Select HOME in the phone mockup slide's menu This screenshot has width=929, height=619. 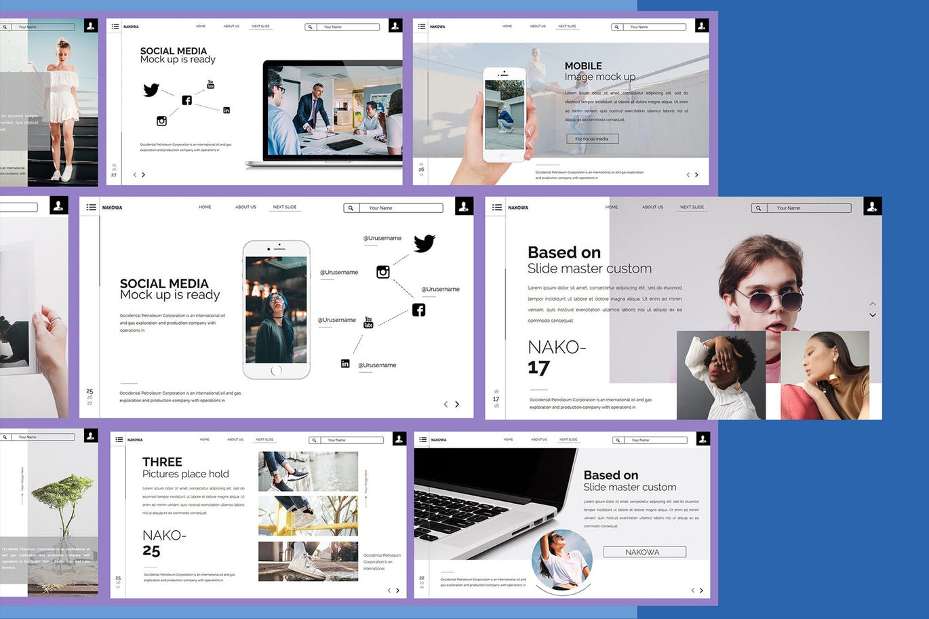click(x=205, y=207)
